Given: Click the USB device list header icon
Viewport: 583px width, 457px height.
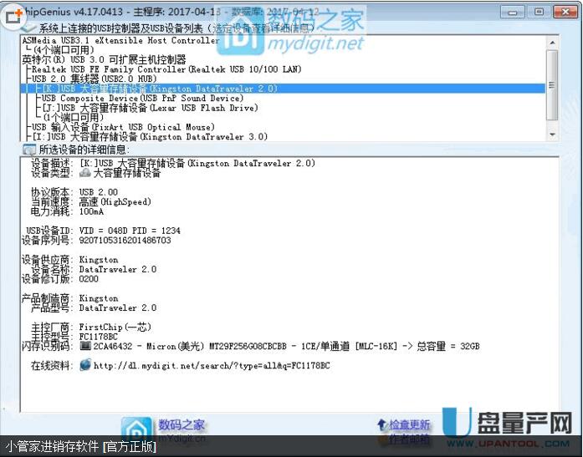Looking at the screenshot, I should pyautogui.click(x=28, y=28).
